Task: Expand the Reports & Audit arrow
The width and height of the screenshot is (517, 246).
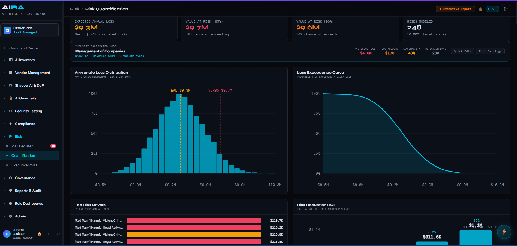Action: tap(4, 191)
